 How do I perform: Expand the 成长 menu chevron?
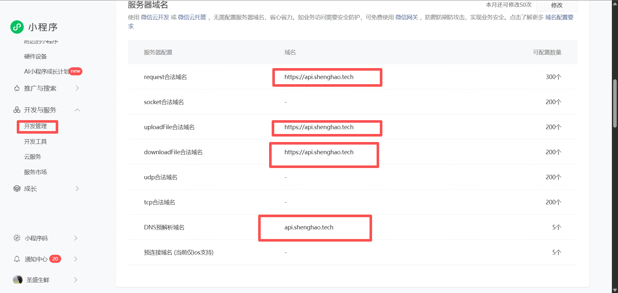pyautogui.click(x=77, y=189)
